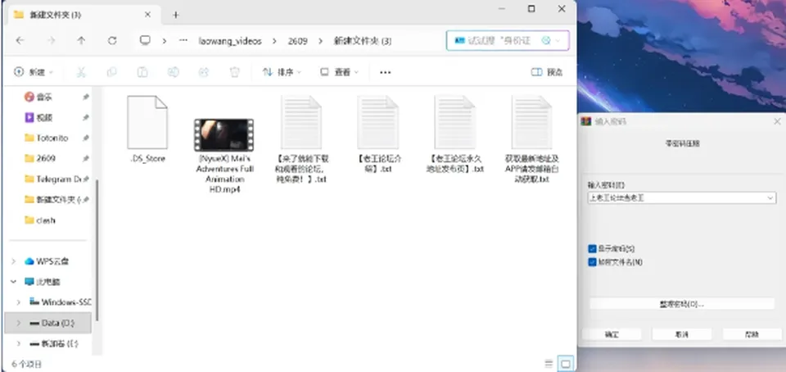Select the 获取最新地址及APP txt file
Viewport: 786px width, 372px height.
coord(532,139)
